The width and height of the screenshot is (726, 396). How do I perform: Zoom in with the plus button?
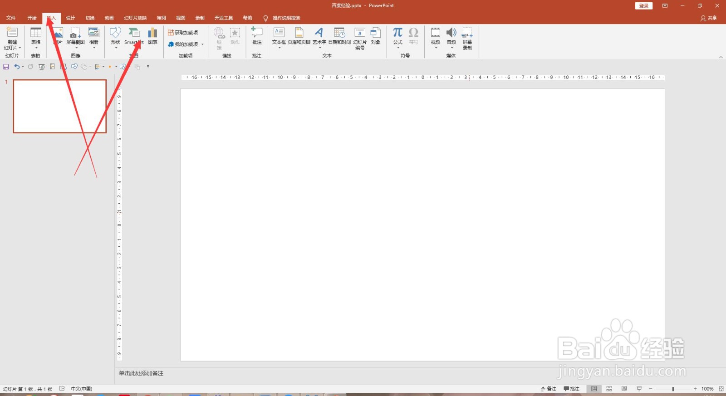pyautogui.click(x=695, y=389)
